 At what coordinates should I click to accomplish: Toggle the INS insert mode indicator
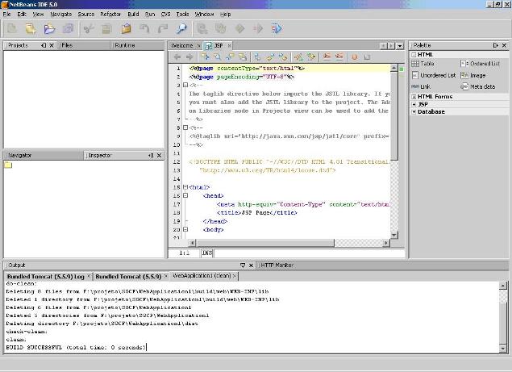click(x=206, y=253)
